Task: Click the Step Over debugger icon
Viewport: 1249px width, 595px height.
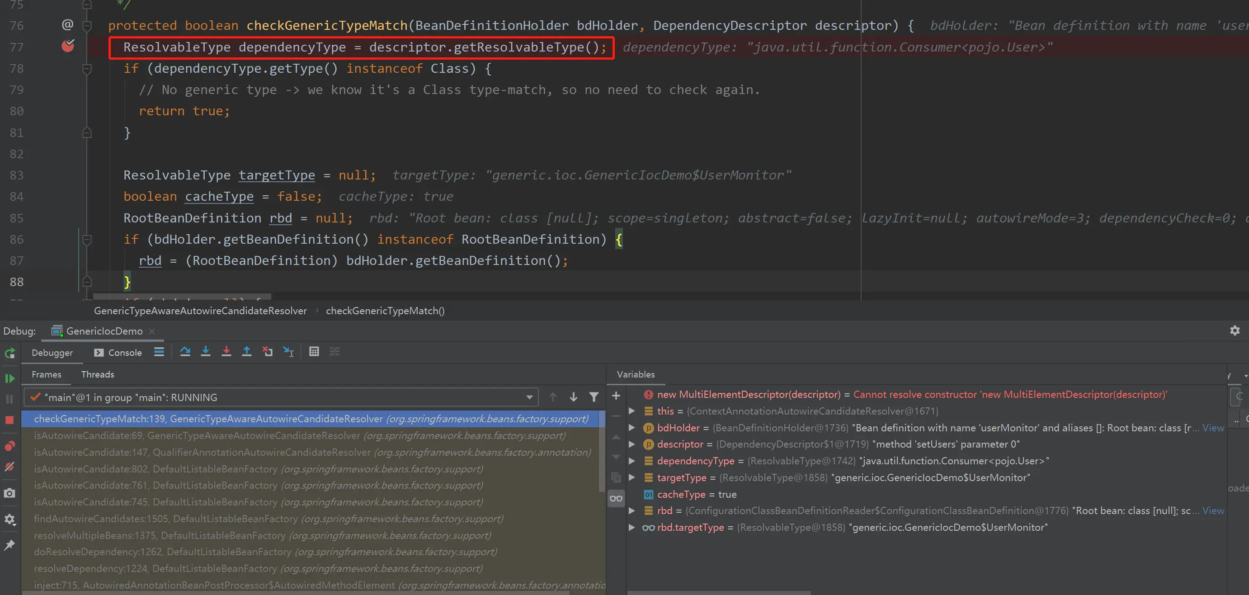Action: point(185,352)
